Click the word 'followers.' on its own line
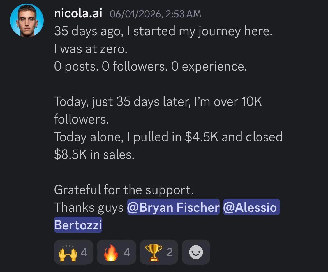The width and height of the screenshot is (328, 272). (81, 119)
